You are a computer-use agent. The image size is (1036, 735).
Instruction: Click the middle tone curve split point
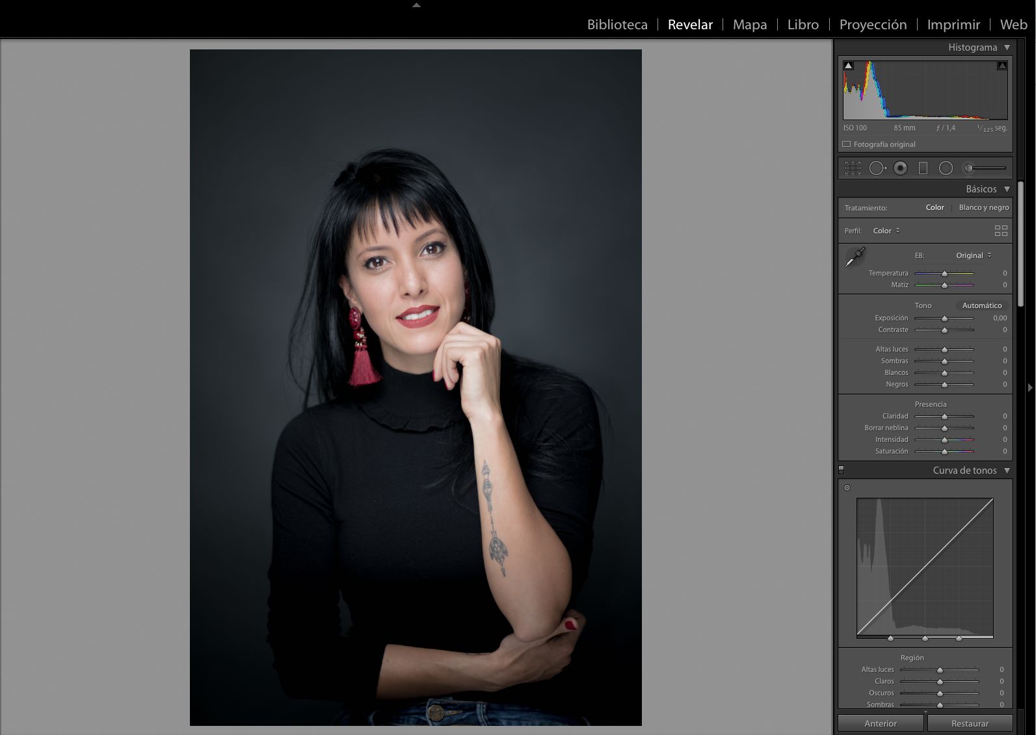tap(925, 639)
